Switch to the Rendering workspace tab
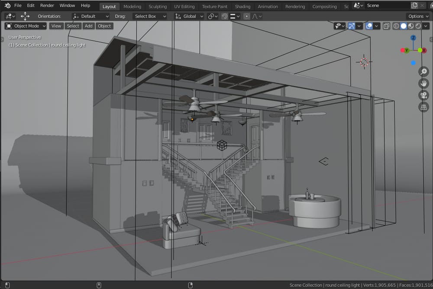 pyautogui.click(x=295, y=6)
